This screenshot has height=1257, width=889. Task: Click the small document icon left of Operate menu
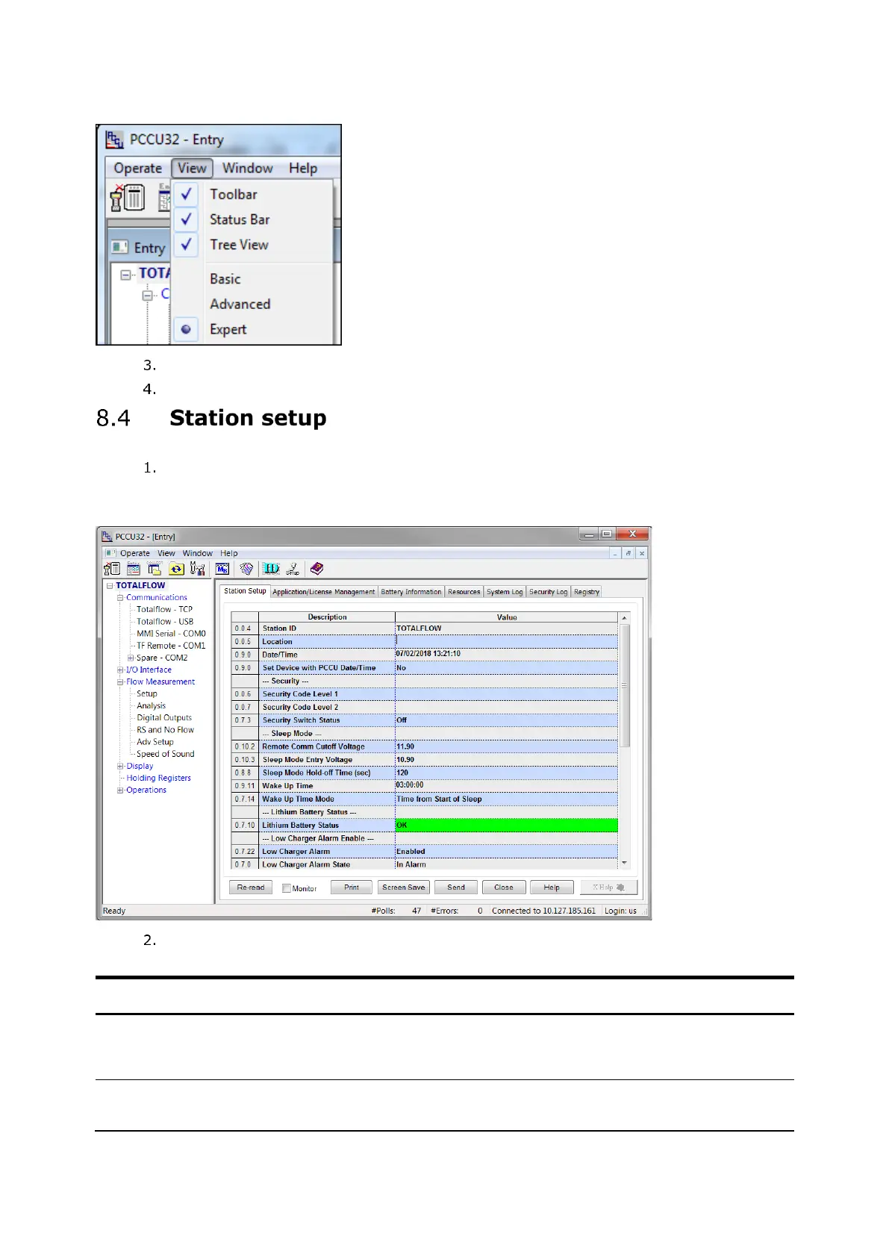pos(110,553)
